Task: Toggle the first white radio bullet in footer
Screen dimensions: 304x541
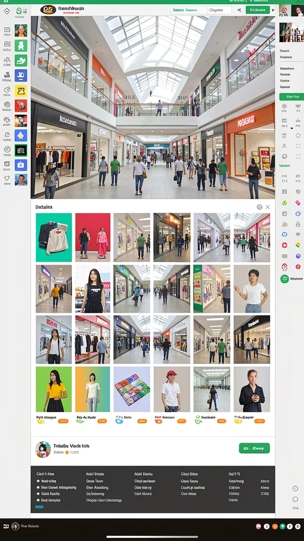Action: coord(38,481)
